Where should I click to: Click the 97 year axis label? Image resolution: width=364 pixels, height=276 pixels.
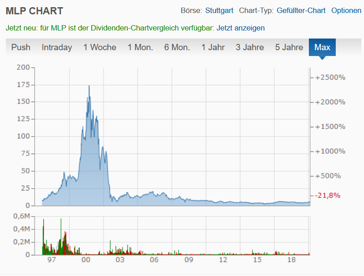pyautogui.click(x=52, y=260)
